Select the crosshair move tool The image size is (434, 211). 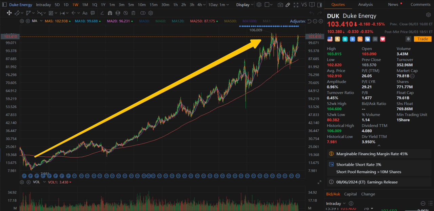click(x=9, y=13)
